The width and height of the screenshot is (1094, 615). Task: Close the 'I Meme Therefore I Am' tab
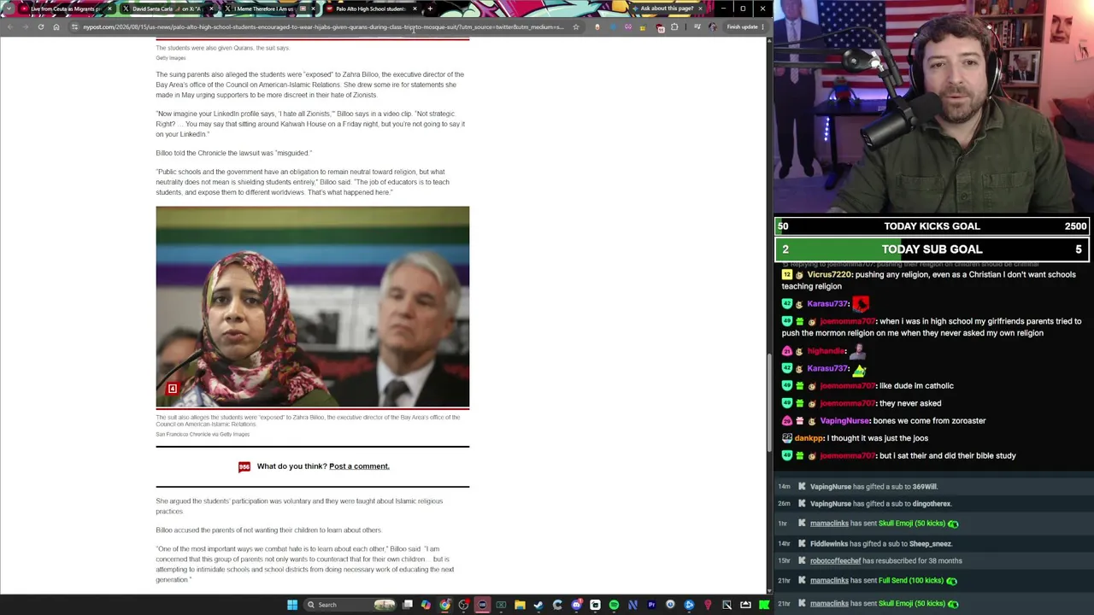[313, 9]
